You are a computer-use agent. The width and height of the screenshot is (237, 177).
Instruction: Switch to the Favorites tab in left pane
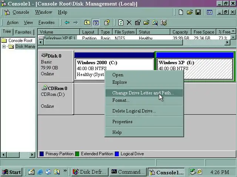point(23,32)
